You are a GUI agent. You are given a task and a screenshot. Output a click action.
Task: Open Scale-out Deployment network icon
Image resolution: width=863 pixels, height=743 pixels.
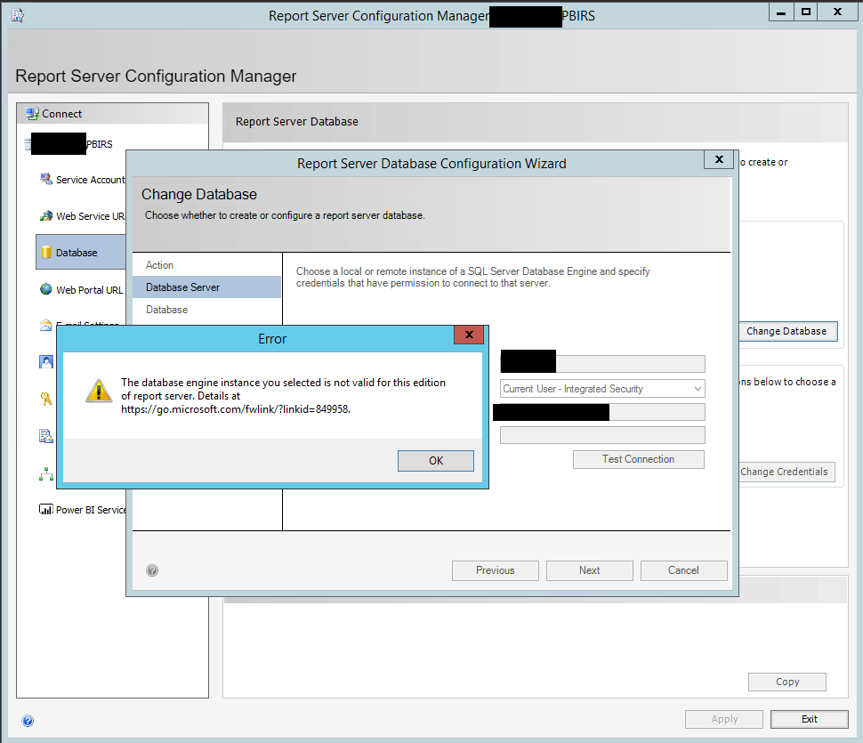tap(46, 473)
